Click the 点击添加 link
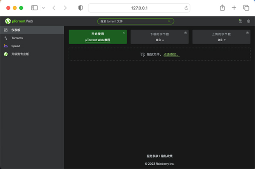 [171, 54]
